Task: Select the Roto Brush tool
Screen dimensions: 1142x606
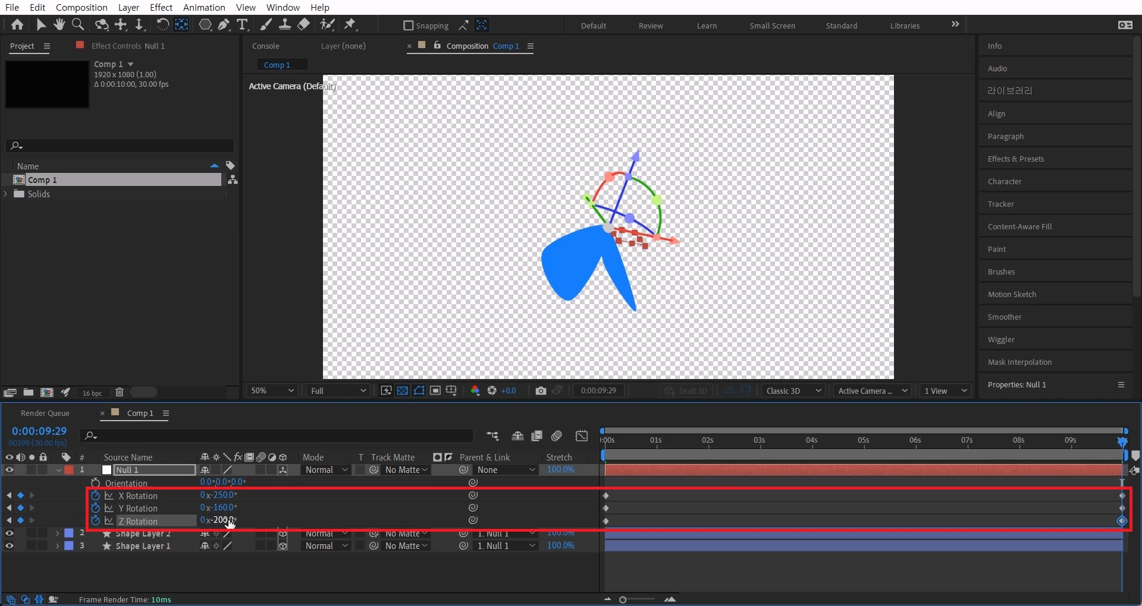Action: point(327,24)
